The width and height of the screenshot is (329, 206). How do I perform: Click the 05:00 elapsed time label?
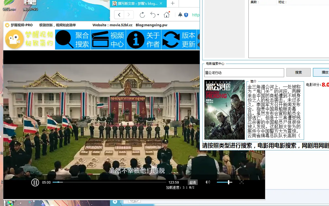[46, 182]
